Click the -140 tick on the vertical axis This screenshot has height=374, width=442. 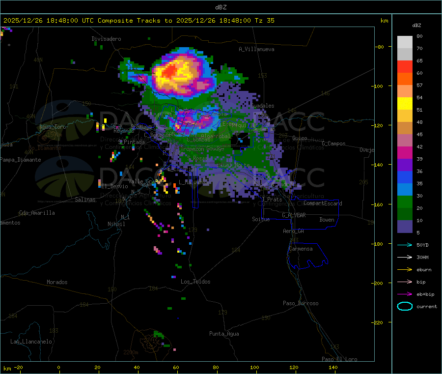[378, 165]
